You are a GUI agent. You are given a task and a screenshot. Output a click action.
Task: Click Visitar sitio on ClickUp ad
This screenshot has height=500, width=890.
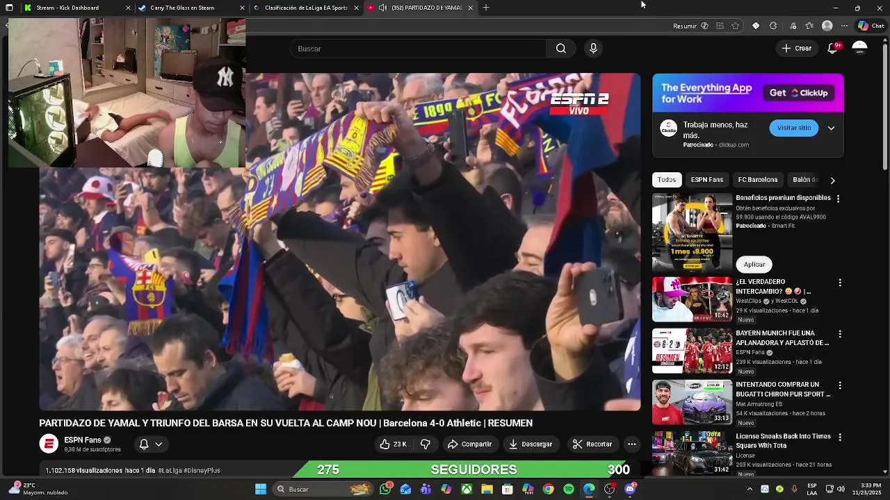(794, 128)
